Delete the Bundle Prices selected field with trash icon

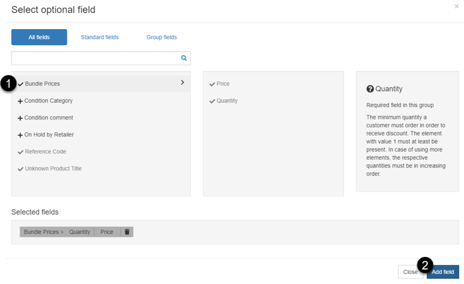(x=127, y=232)
